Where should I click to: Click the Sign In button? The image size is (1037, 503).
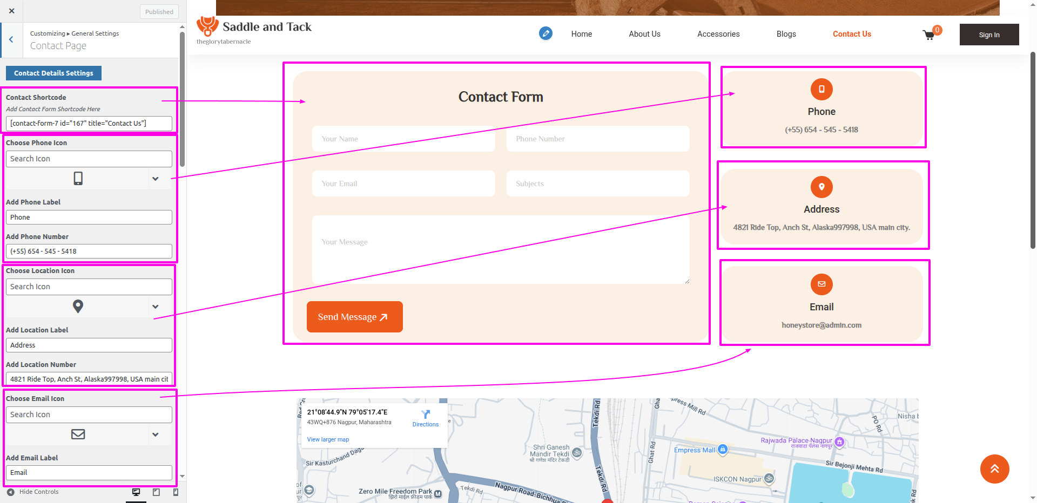(989, 35)
